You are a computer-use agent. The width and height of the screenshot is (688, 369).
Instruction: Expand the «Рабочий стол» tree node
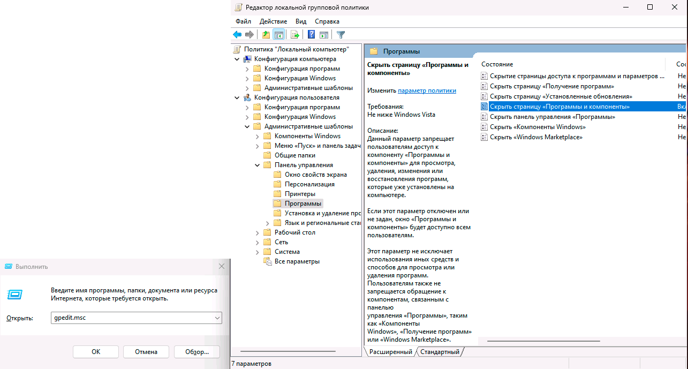click(257, 232)
